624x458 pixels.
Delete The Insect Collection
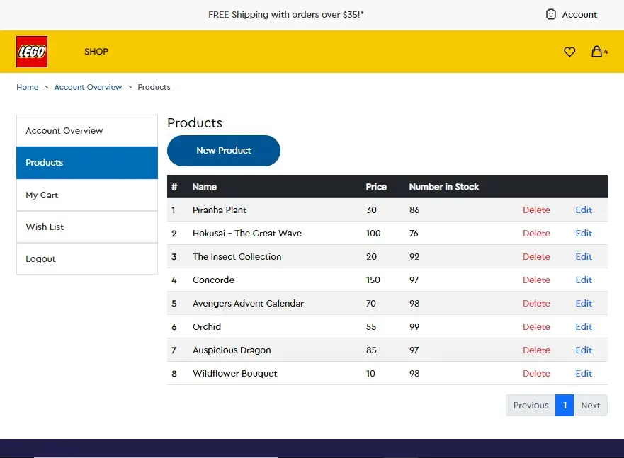pyautogui.click(x=536, y=257)
